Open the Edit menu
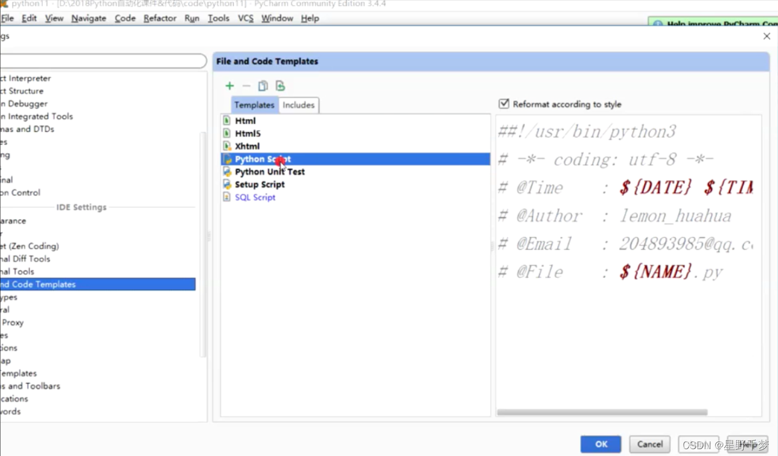Image resolution: width=778 pixels, height=456 pixels. pyautogui.click(x=29, y=18)
